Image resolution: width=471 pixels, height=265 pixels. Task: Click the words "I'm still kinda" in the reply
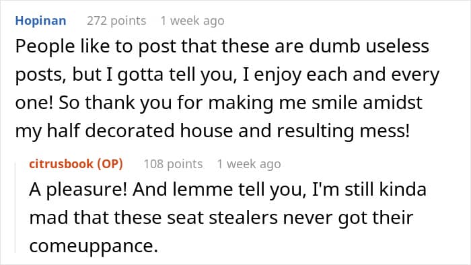pos(369,190)
